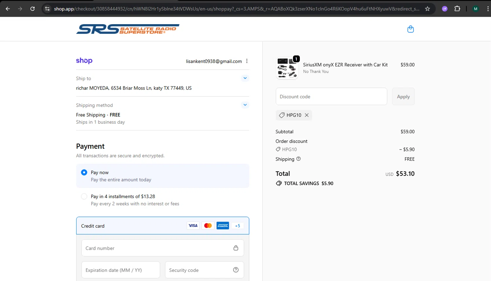The width and height of the screenshot is (491, 281).
Task: Click the Shipping info question mark
Action: coord(299,159)
